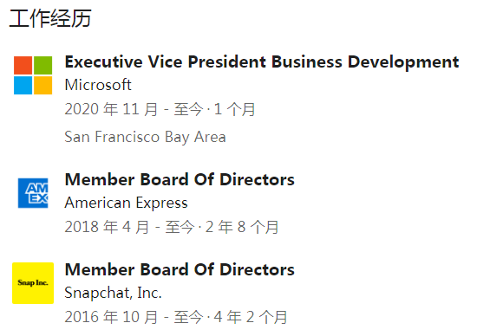Click the 2020 年 11 月 date range
This screenshot has height=336, width=477.
point(134,109)
